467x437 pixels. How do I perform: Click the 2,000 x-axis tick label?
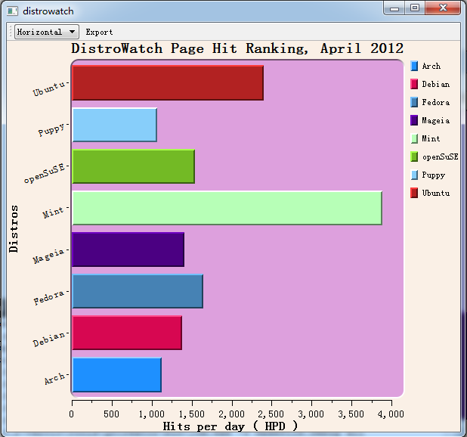point(231,414)
